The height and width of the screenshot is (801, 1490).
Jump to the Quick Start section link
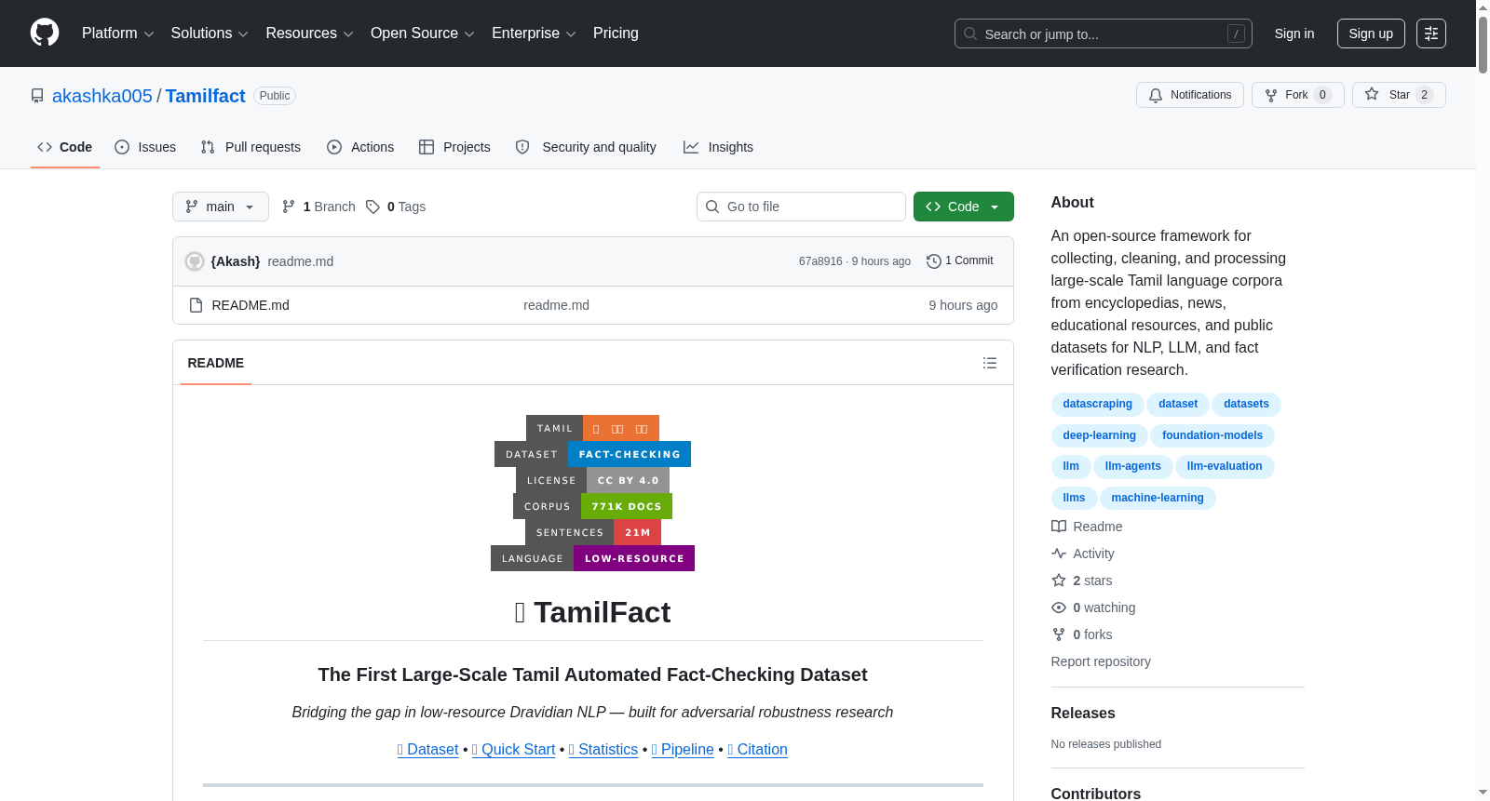[x=514, y=750]
